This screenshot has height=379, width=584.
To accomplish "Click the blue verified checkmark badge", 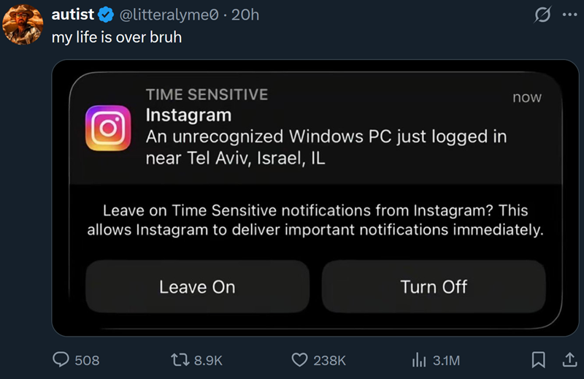I will (106, 15).
